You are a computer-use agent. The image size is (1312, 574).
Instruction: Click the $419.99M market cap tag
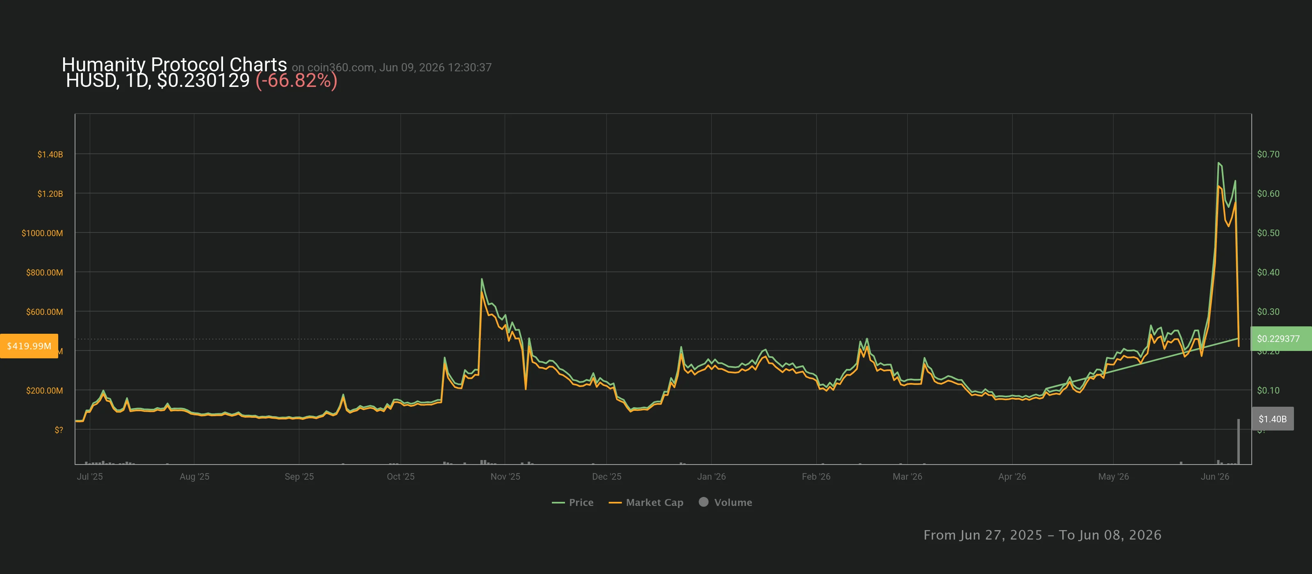[29, 346]
